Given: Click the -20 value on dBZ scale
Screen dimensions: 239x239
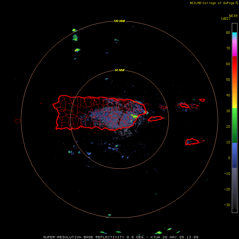Looking at the screenshot, I should tap(227, 189).
